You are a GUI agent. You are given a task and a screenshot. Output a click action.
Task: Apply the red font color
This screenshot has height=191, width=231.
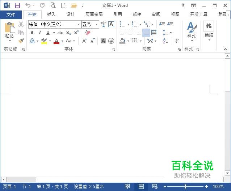56,41
